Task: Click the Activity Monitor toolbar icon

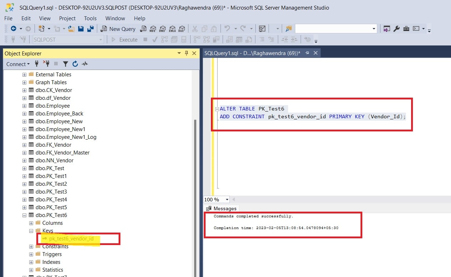Action: tap(262, 29)
